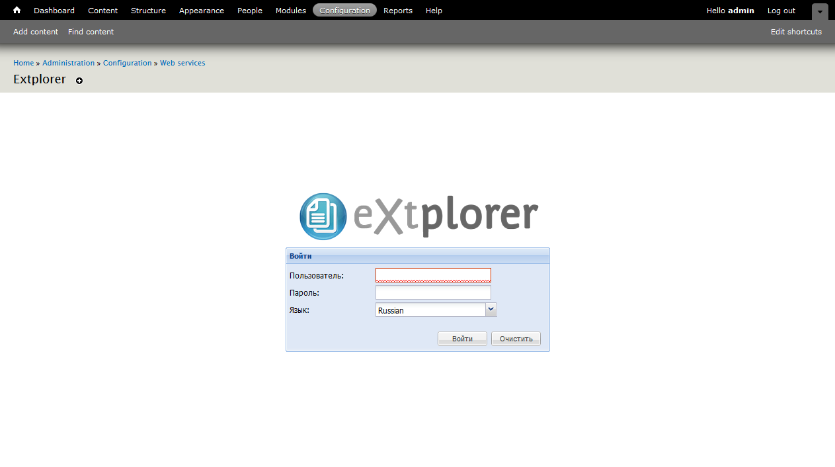Screen dimensions: 835x467
Task: Click the eXtplorer logo
Action: coord(419,216)
